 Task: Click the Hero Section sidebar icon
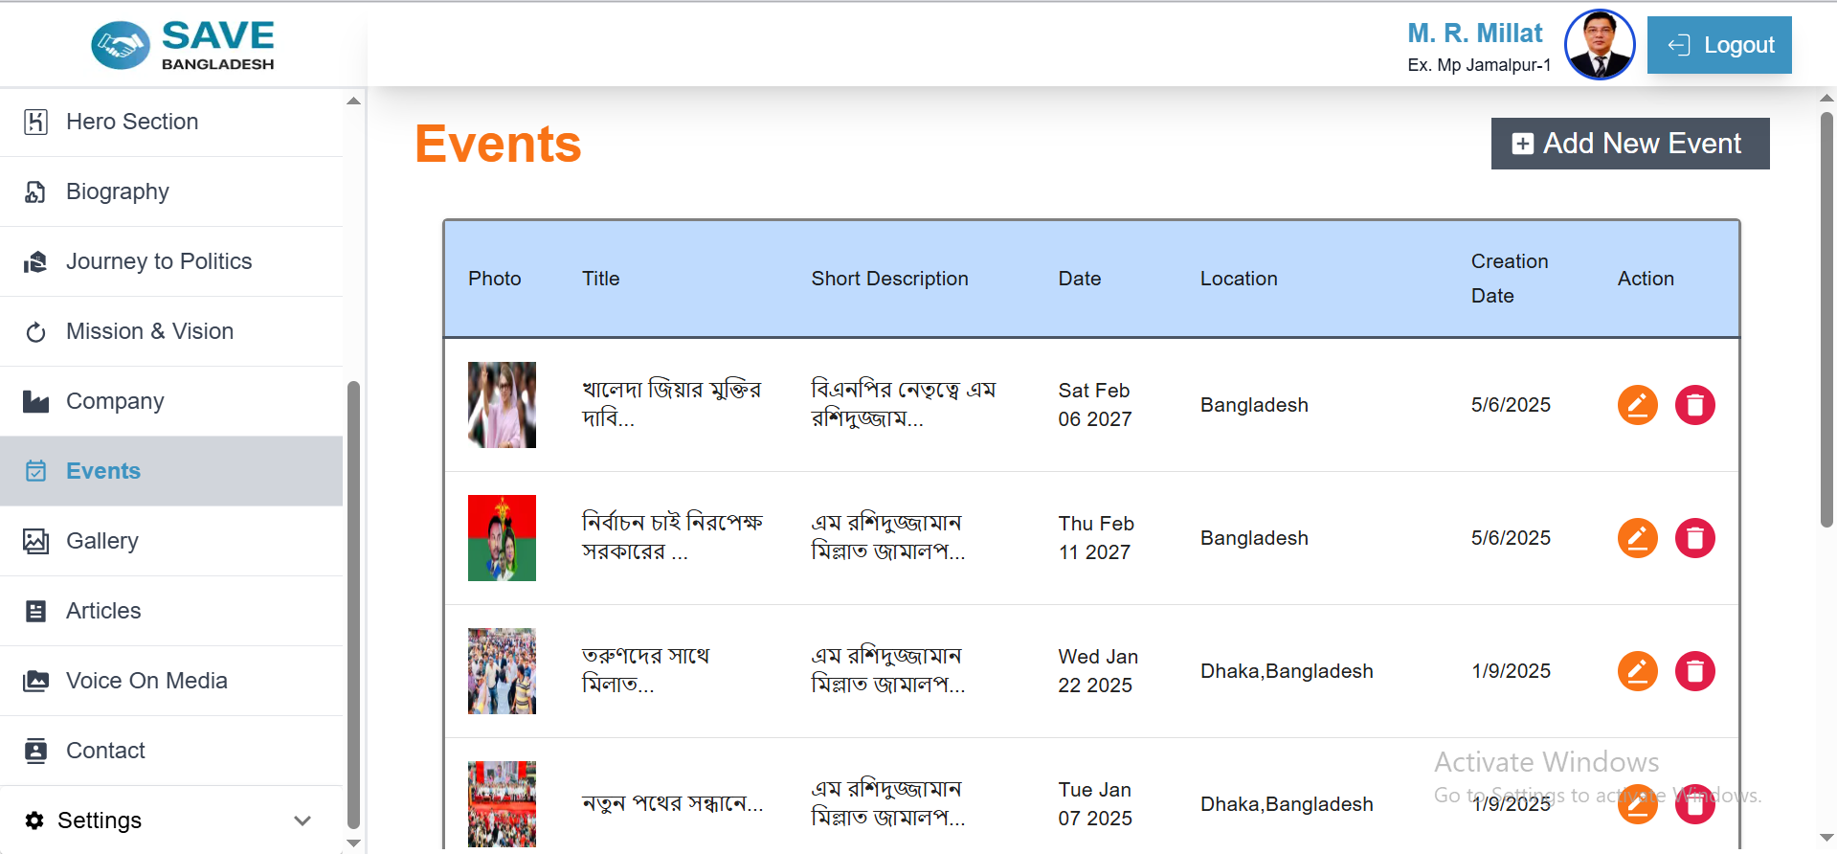point(35,122)
